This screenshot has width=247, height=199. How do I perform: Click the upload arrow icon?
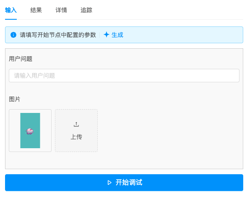coord(76,124)
